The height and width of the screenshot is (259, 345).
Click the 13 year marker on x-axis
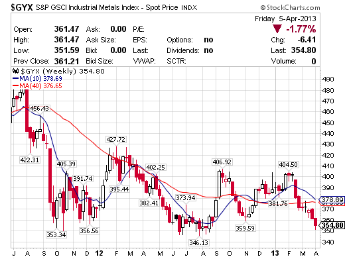pos(275,253)
